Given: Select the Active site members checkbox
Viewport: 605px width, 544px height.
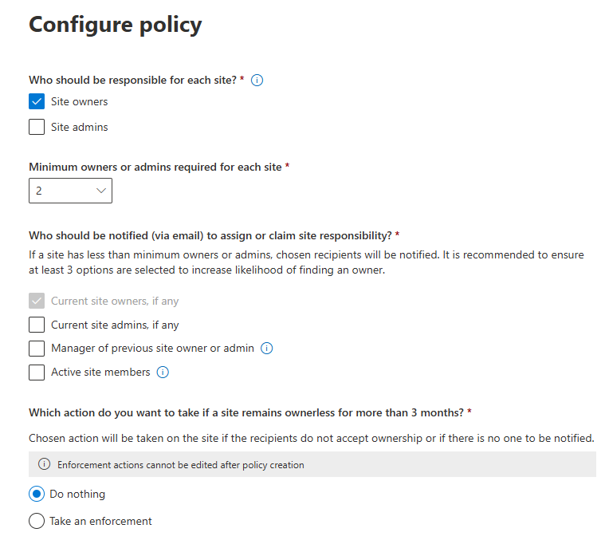Looking at the screenshot, I should (37, 373).
